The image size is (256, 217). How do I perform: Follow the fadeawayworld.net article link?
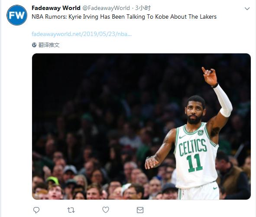[x=81, y=34]
